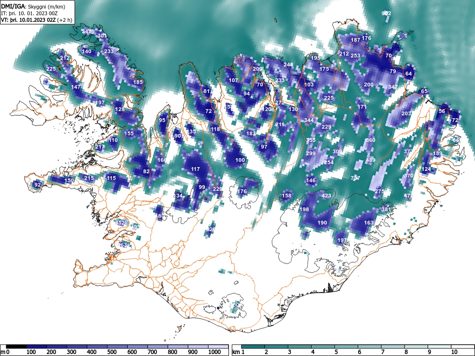Viewport: 475px width, 356px height.
Task: Click visibility value 190 on the map
Action: tap(322, 223)
